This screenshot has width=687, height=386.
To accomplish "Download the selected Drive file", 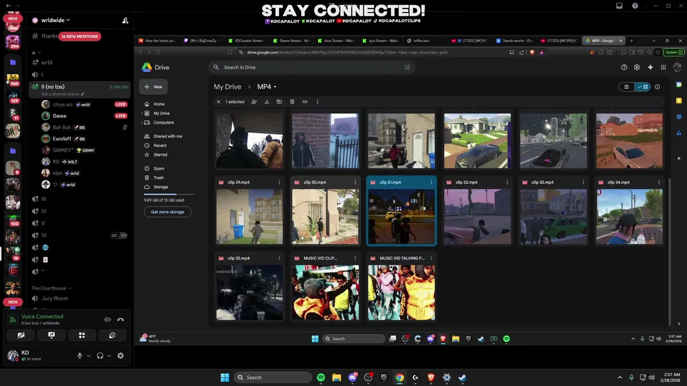I will pos(267,102).
